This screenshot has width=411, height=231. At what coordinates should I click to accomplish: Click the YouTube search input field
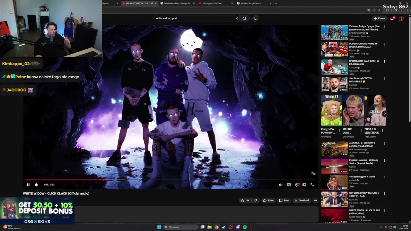194,18
